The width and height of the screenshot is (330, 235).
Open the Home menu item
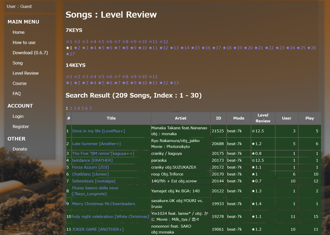pos(18,32)
